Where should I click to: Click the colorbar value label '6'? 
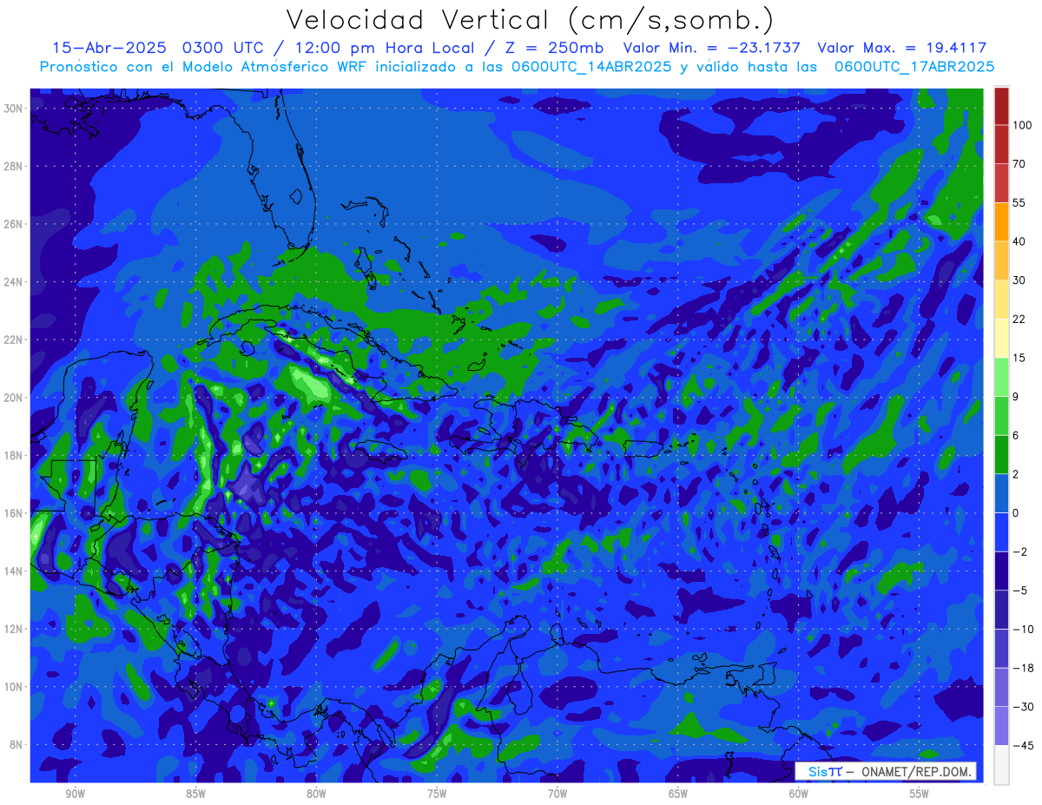point(1016,435)
